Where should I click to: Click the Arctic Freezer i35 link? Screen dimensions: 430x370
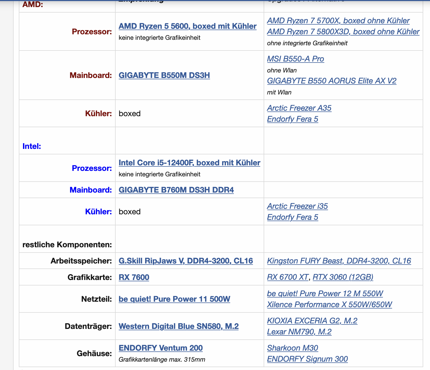click(297, 206)
